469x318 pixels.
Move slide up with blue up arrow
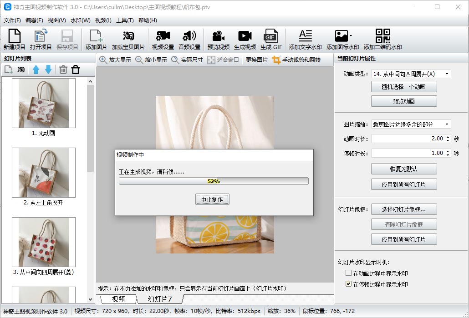coord(36,70)
